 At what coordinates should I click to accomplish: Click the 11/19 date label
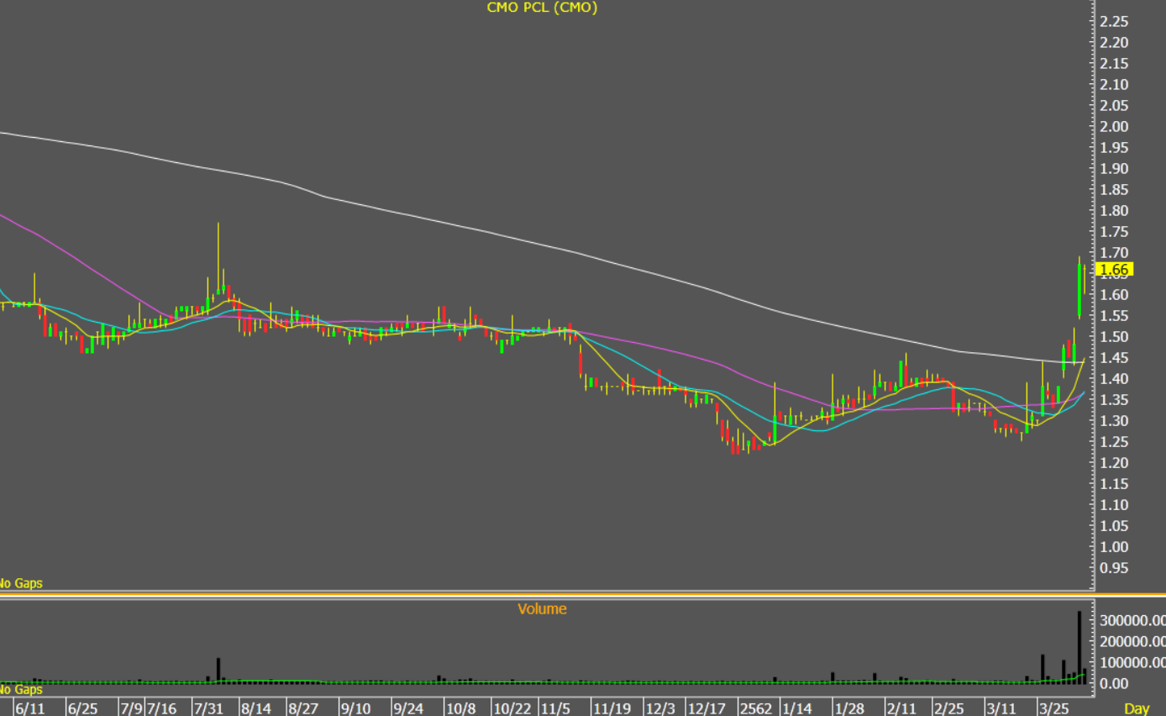coord(612,709)
